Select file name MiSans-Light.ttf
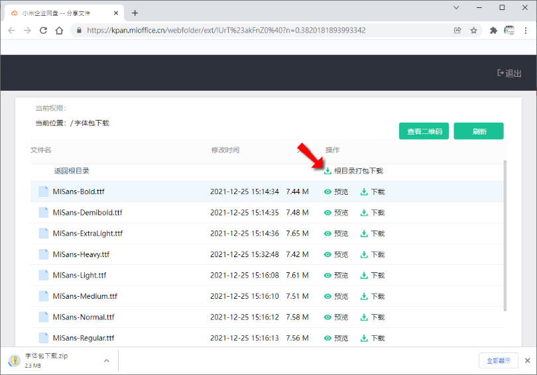This screenshot has height=375, width=537. coord(80,276)
